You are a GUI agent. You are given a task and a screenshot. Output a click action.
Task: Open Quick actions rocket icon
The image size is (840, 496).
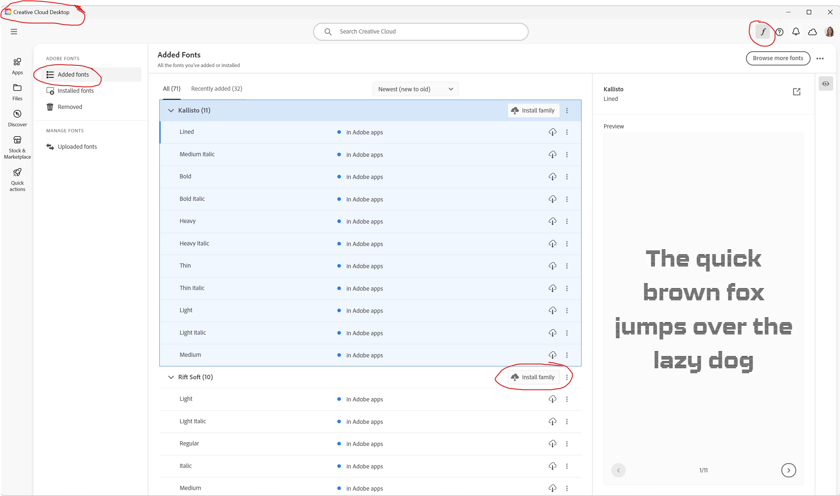pyautogui.click(x=17, y=179)
